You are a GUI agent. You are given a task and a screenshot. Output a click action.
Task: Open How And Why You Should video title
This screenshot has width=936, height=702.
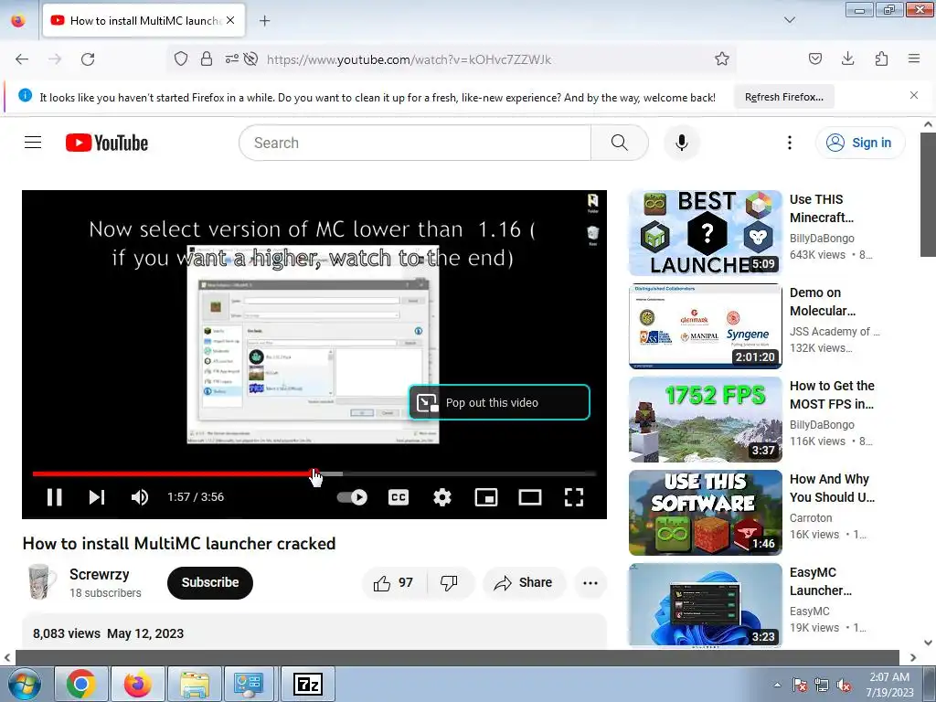[x=832, y=488]
